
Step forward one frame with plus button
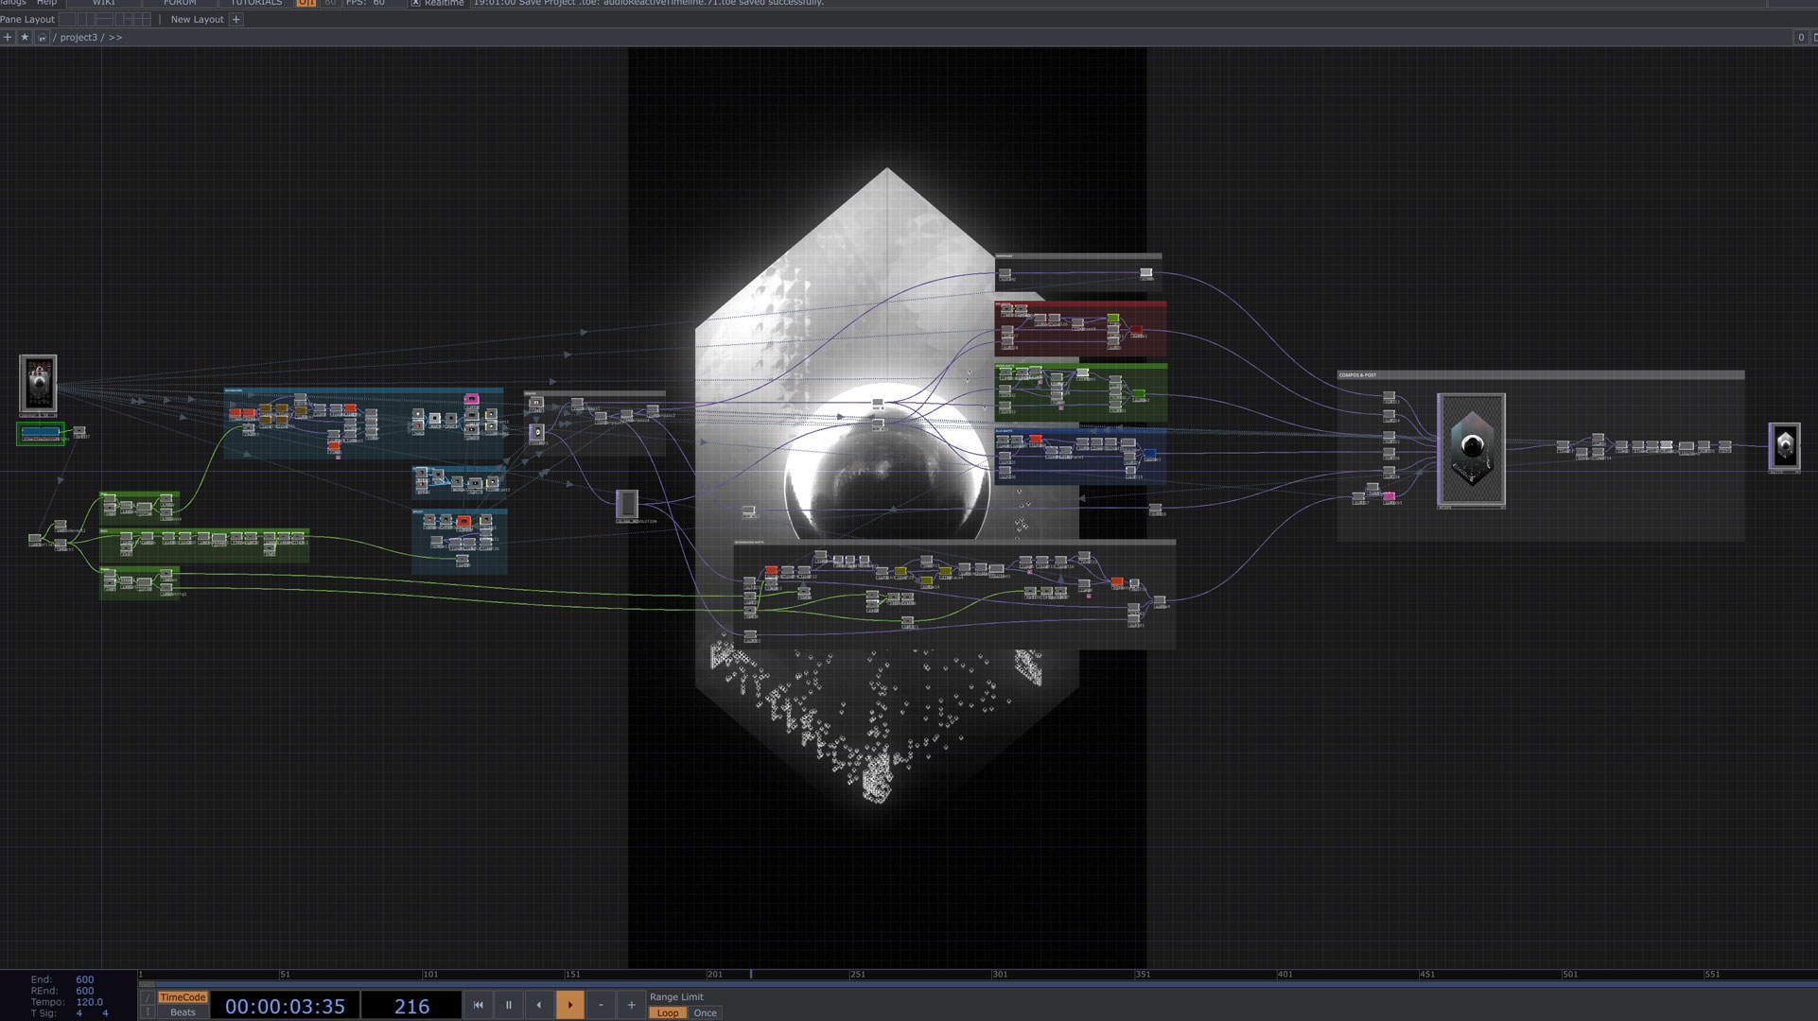[631, 1005]
